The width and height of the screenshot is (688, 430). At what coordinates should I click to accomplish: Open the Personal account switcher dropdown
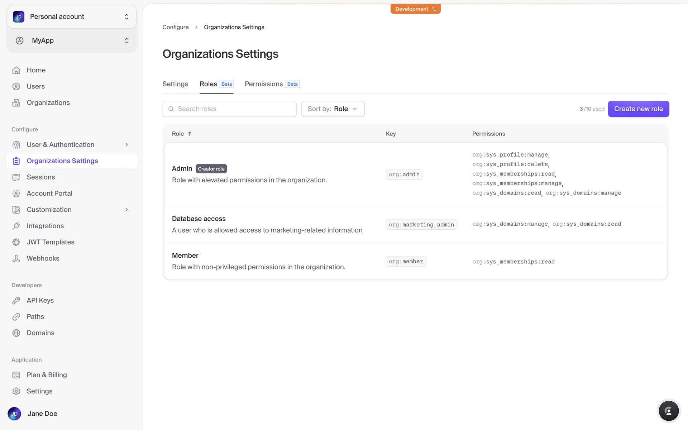tap(72, 17)
